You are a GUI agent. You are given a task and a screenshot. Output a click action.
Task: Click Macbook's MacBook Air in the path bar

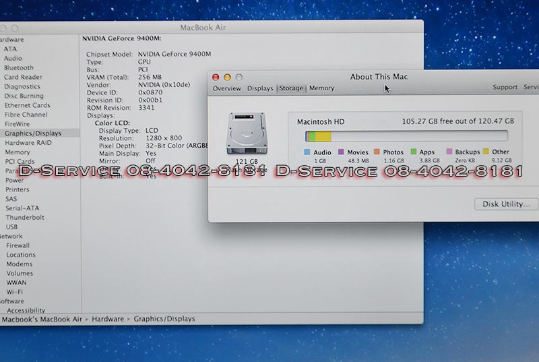coord(42,320)
